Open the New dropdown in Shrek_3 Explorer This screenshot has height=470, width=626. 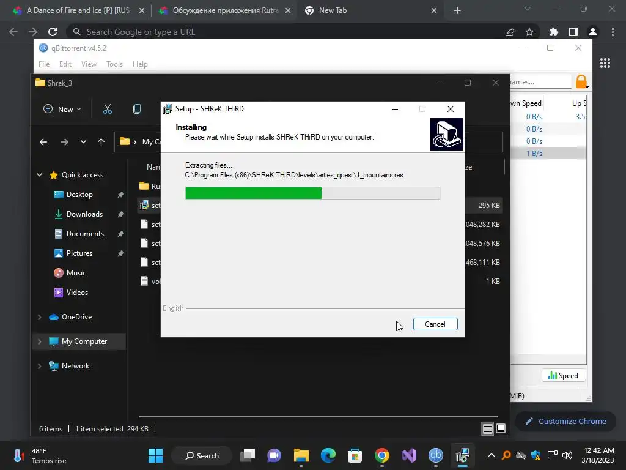[62, 109]
